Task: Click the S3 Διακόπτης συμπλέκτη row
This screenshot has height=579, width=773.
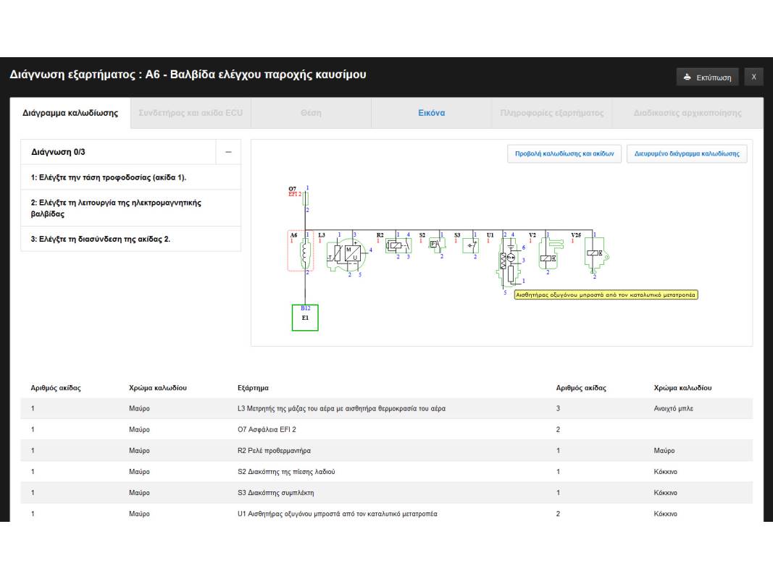Action: 387,493
